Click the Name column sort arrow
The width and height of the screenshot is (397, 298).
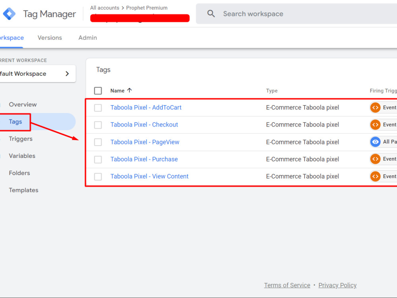129,90
